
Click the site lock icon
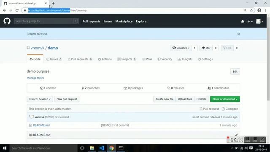(x=25, y=10)
